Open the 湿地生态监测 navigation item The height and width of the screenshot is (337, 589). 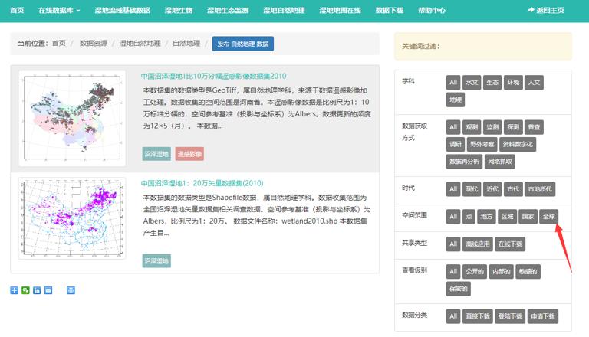pyautogui.click(x=228, y=11)
